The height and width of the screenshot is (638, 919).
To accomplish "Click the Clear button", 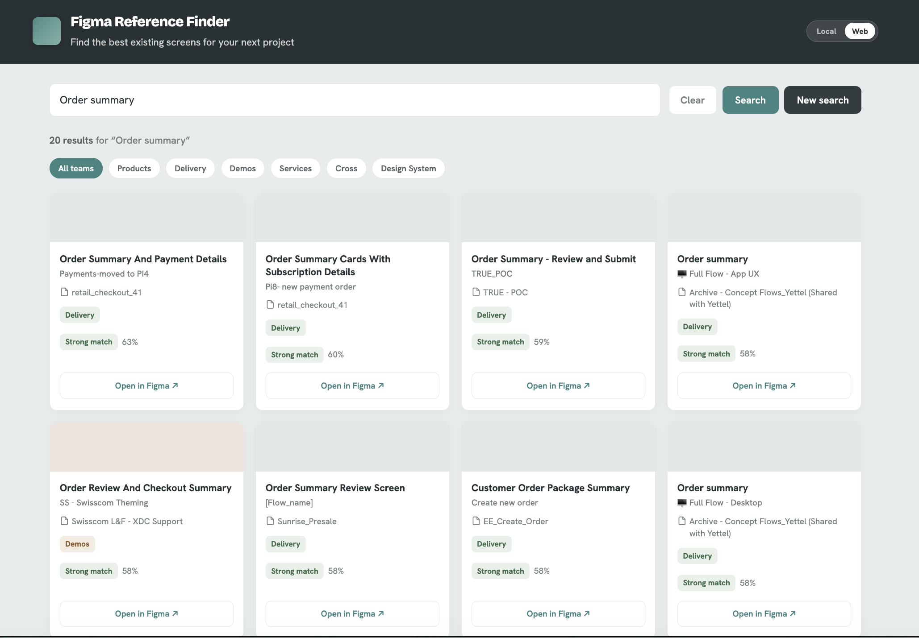I will pos(692,100).
